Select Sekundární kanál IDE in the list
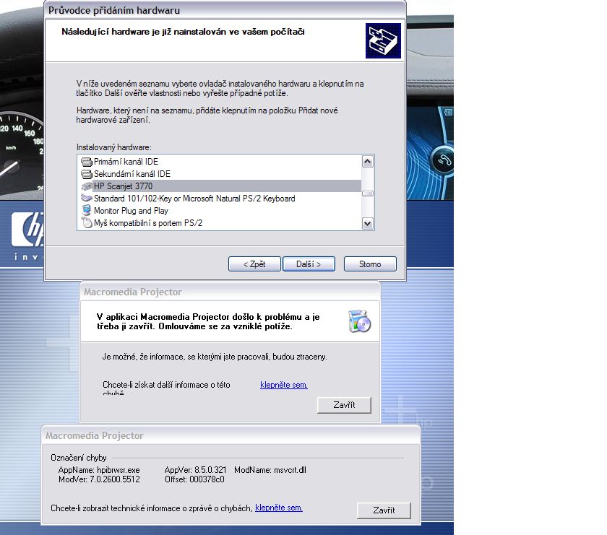 coord(220,174)
